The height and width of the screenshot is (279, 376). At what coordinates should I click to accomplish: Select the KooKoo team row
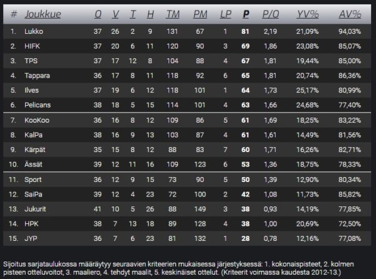(37, 120)
